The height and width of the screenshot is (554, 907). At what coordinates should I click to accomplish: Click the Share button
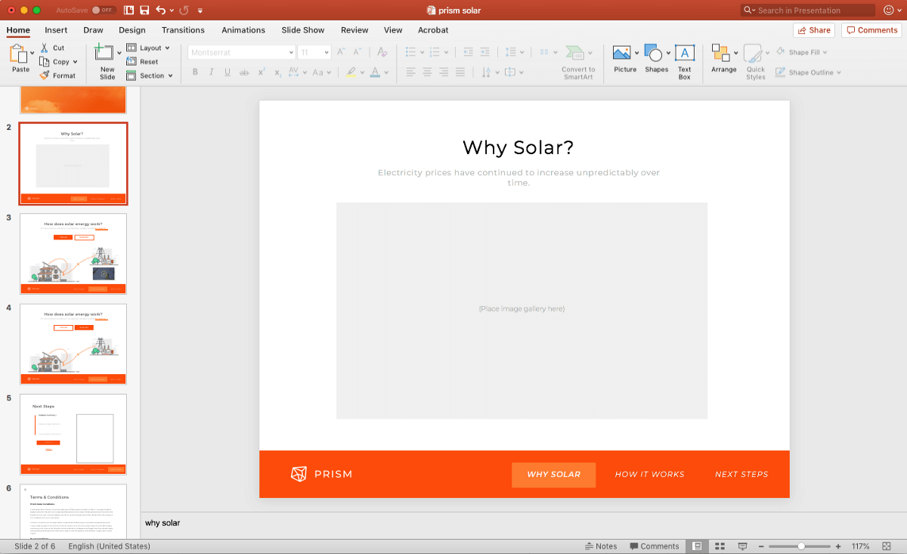click(x=813, y=30)
